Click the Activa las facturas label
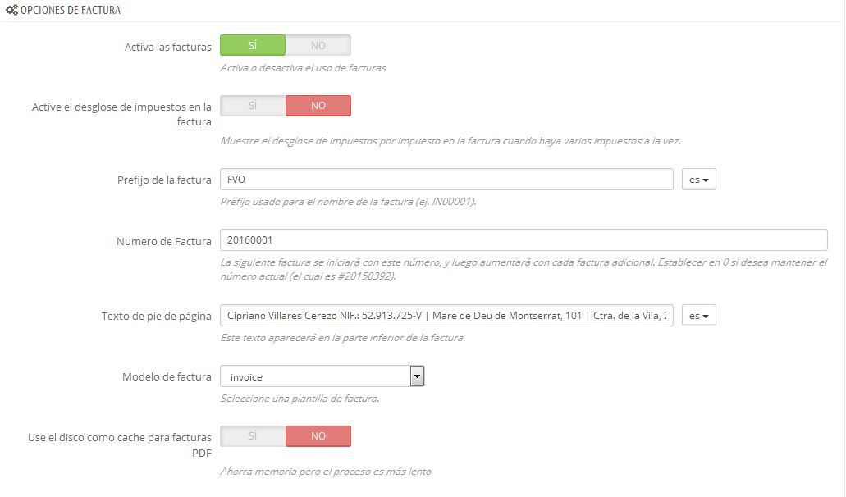This screenshot has height=497, width=846. point(167,47)
